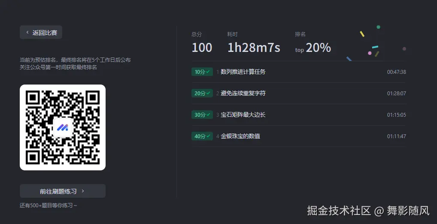This screenshot has width=437, height=224.
Task: Click the logo in the QR code center
Action: [63, 127]
